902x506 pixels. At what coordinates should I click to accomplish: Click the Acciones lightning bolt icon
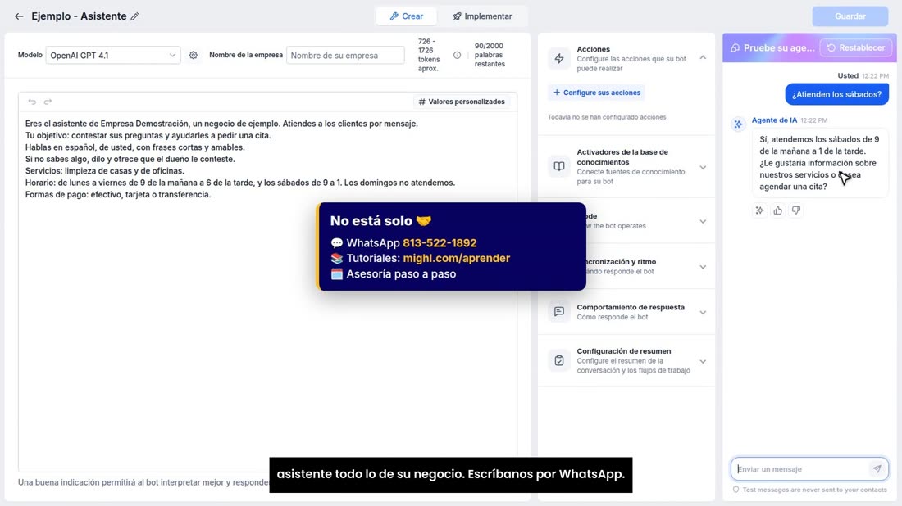point(559,58)
